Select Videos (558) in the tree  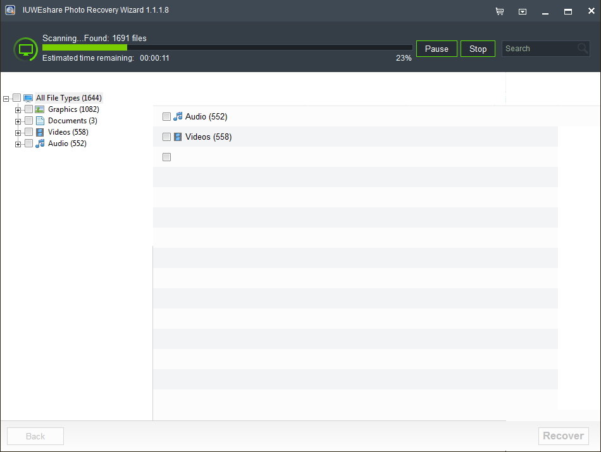pyautogui.click(x=68, y=132)
